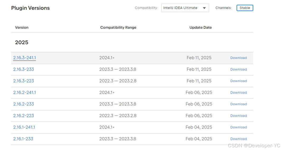Download the 2.16.3-241.1 plugin build
The image size is (281, 150).
[x=238, y=58]
